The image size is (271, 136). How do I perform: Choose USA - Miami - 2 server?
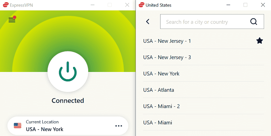(x=203, y=106)
